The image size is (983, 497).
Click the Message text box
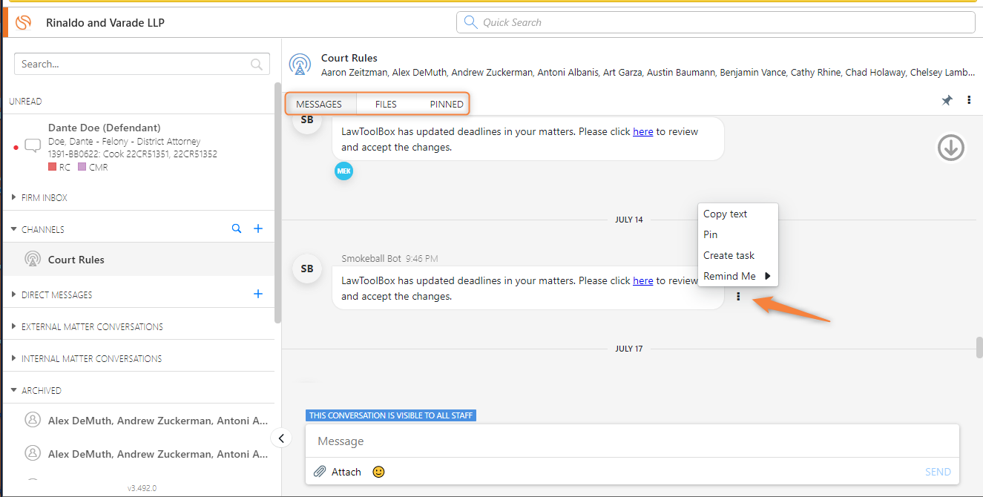(x=632, y=441)
